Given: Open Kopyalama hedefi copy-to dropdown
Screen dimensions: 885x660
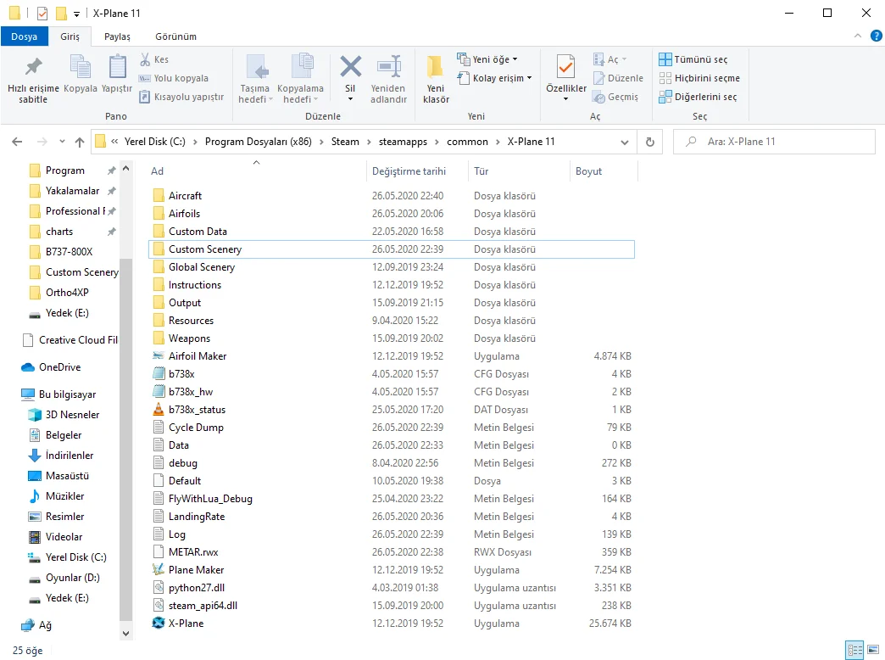Looking at the screenshot, I should [300, 80].
